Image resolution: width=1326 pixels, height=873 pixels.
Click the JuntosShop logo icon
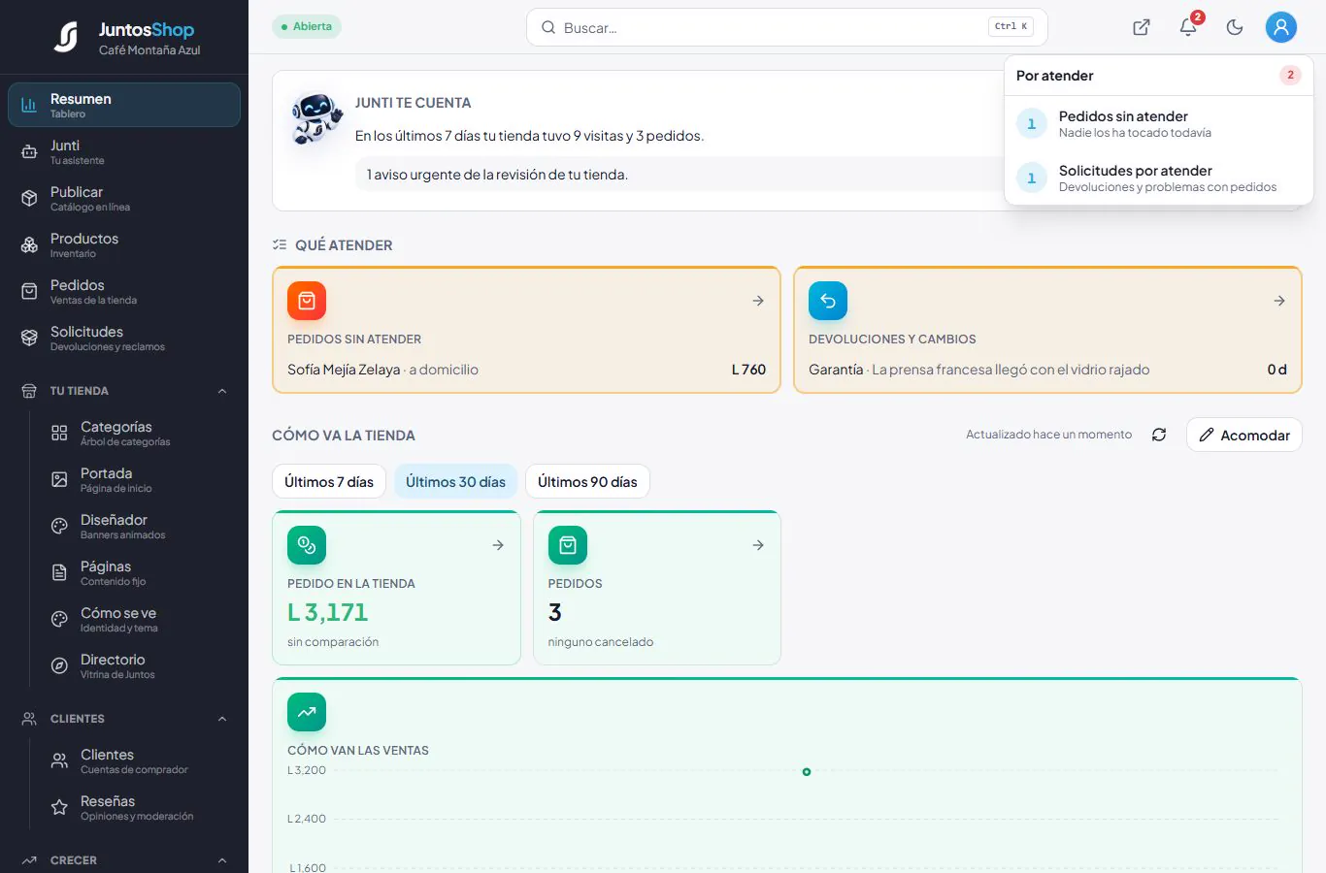pos(66,37)
